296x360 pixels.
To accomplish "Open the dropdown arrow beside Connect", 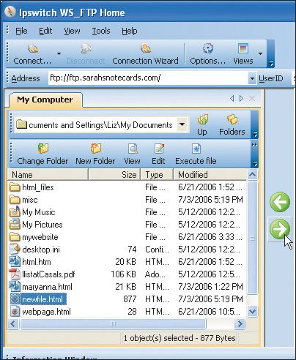I will point(59,53).
